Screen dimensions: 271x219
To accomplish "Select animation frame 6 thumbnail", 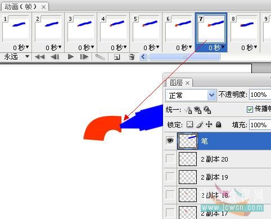I will (179, 28).
